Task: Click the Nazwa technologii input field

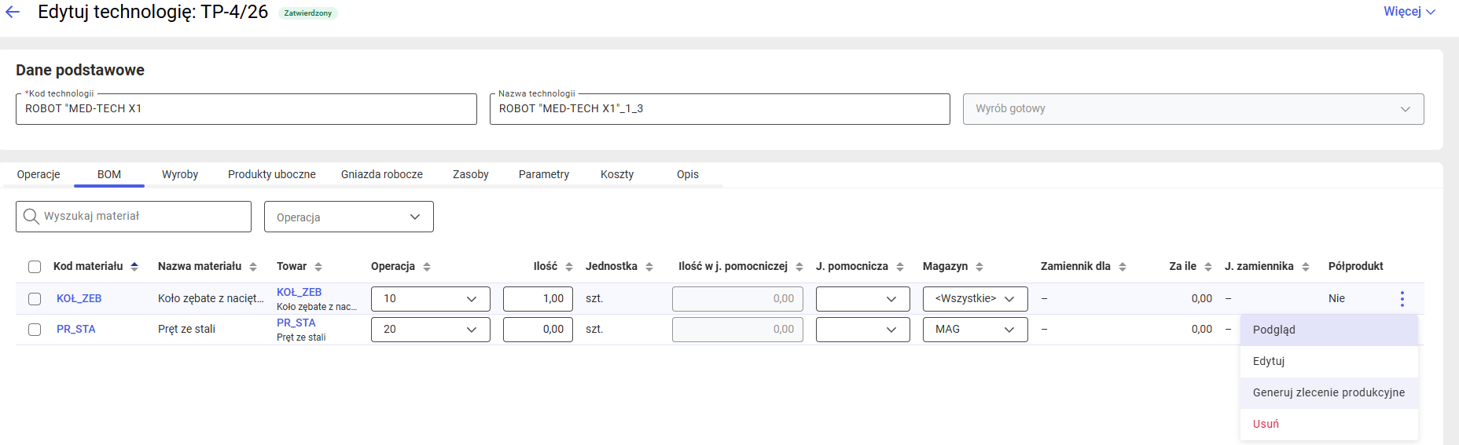Action: point(720,109)
